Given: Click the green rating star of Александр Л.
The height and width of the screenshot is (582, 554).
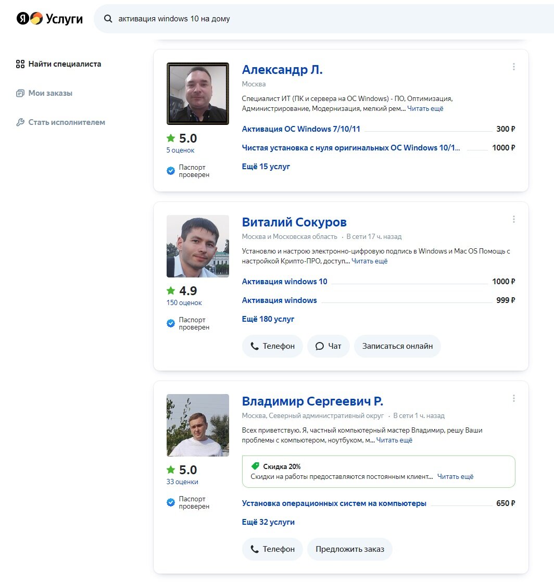Looking at the screenshot, I should [171, 138].
